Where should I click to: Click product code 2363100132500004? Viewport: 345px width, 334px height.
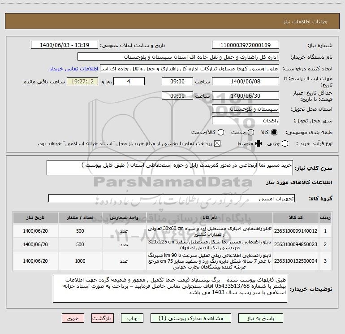296,261
